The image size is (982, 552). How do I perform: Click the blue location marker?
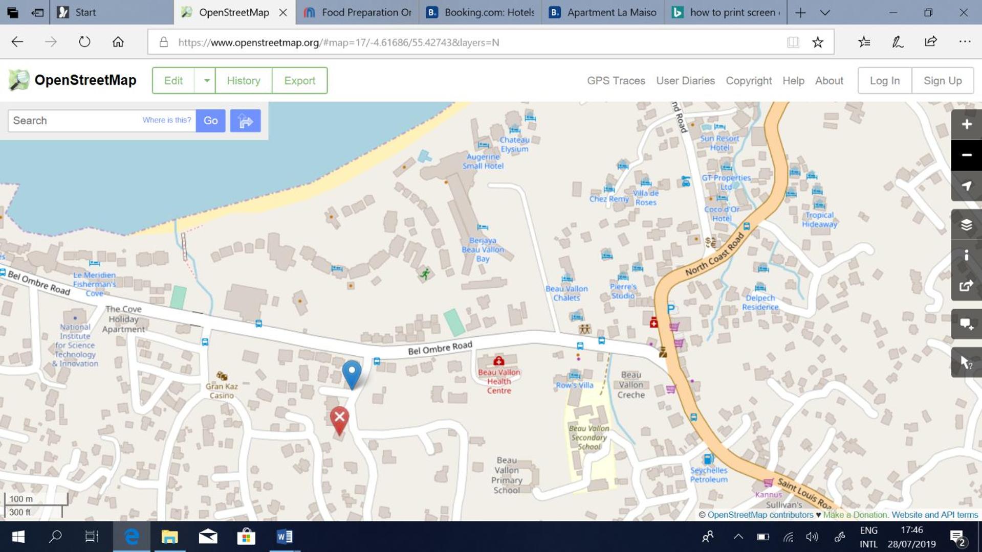coord(352,374)
